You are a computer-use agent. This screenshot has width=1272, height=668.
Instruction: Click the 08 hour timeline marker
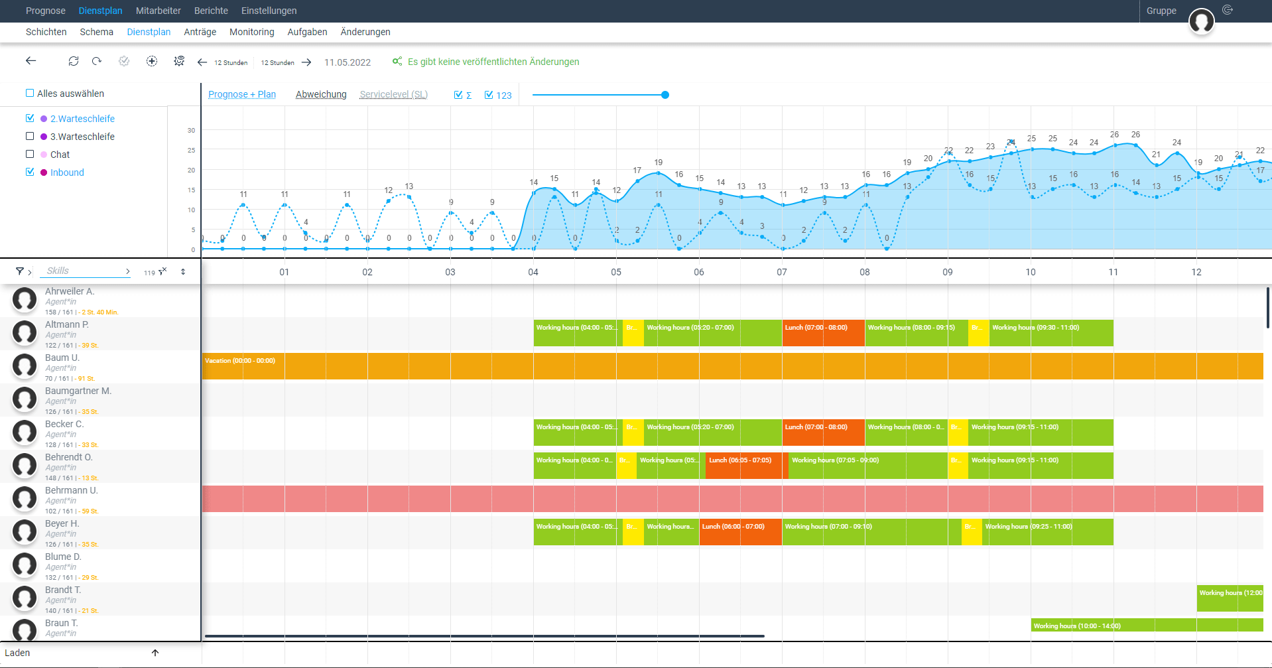(865, 272)
